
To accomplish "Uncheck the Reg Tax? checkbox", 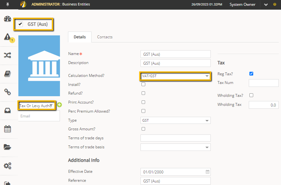I will [x=251, y=74].
